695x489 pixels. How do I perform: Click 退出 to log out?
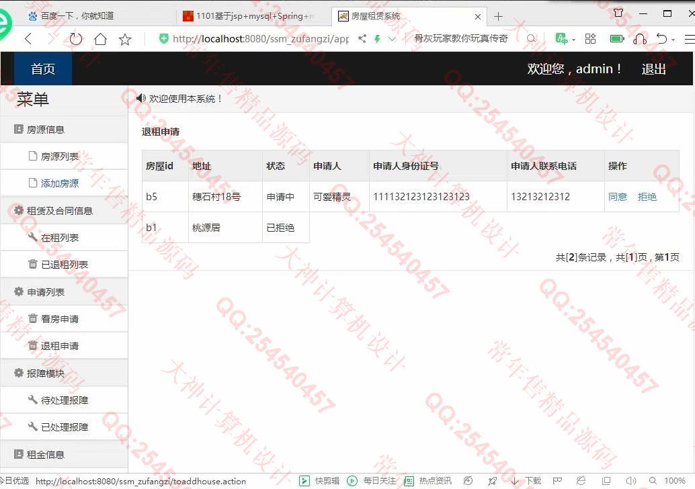point(653,69)
